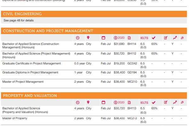The height and width of the screenshot is (126, 189).
Task: Click the Master of Project Management course name
Action: point(23,82)
